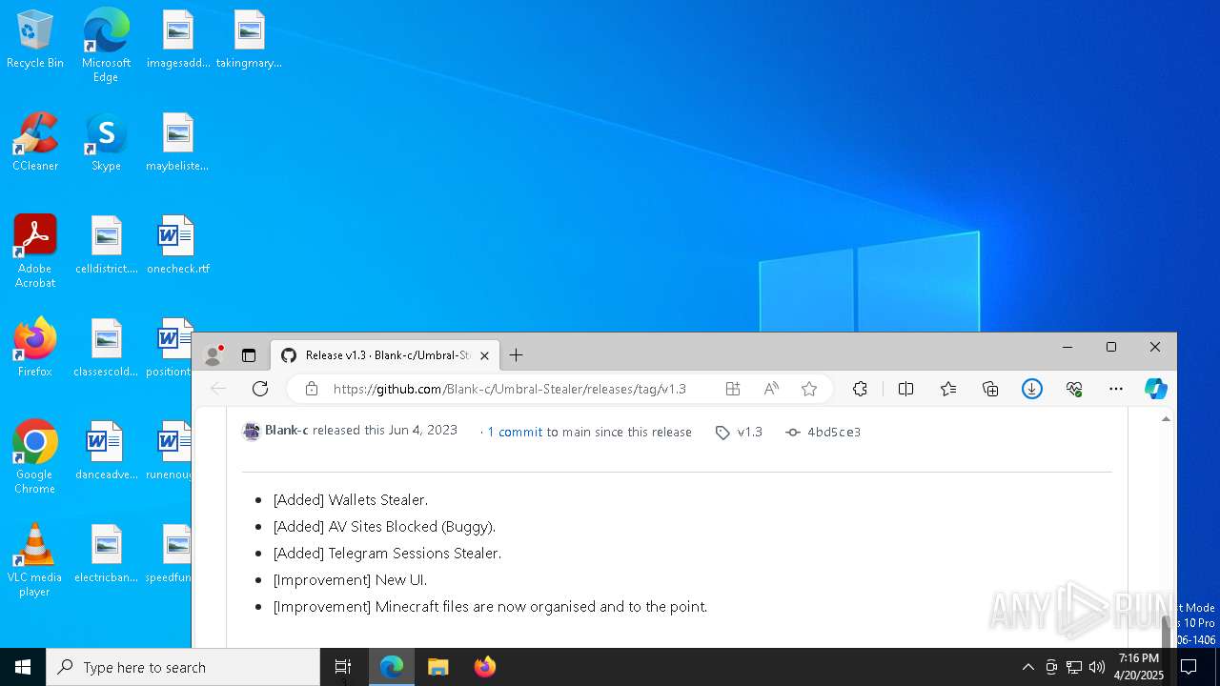1220x686 pixels.
Task: Close the Release v1.3 tab
Action: pos(484,355)
